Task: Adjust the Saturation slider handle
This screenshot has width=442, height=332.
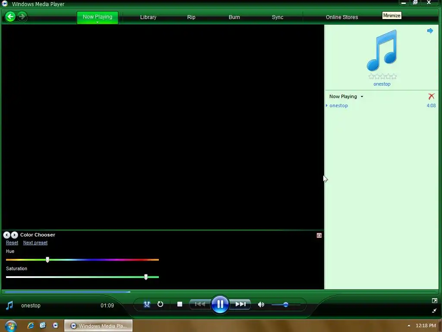Action: (x=146, y=277)
